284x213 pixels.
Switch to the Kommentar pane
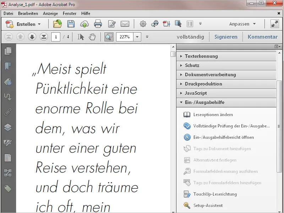click(263, 37)
